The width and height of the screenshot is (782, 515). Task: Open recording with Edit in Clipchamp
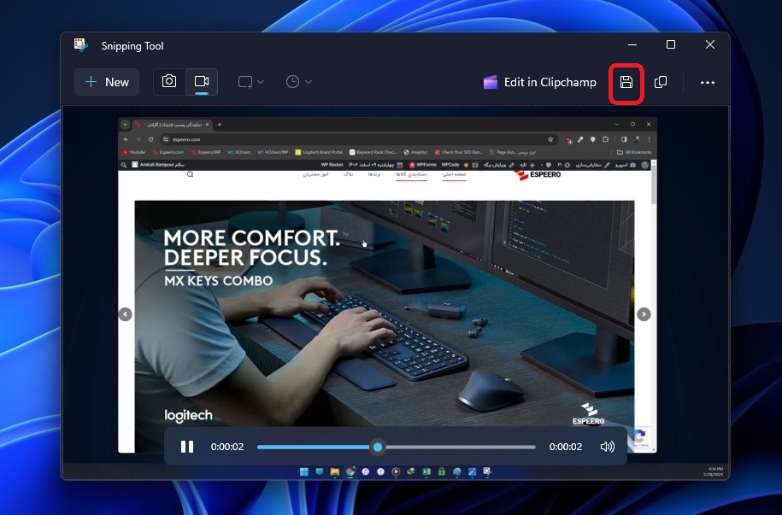pyautogui.click(x=539, y=82)
